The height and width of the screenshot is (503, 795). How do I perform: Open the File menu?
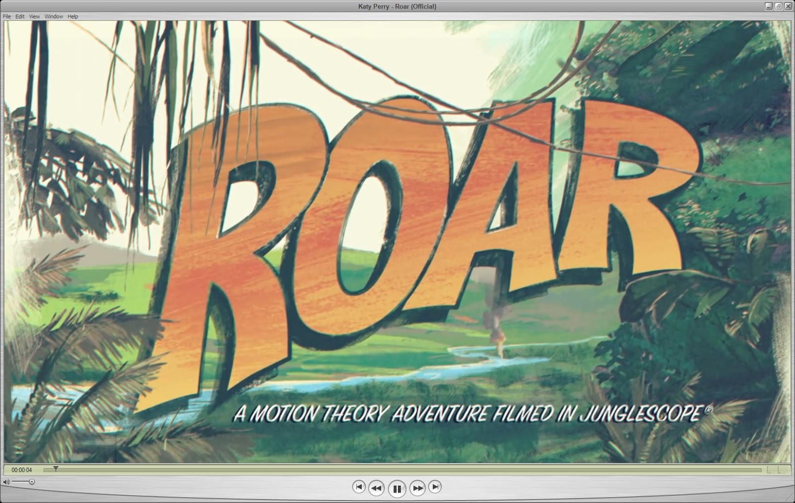[x=7, y=16]
